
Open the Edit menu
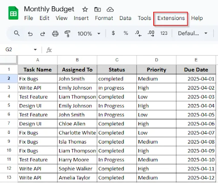pos(44,18)
